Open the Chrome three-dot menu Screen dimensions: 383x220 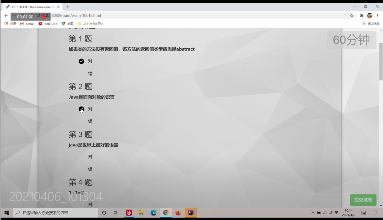click(x=378, y=16)
